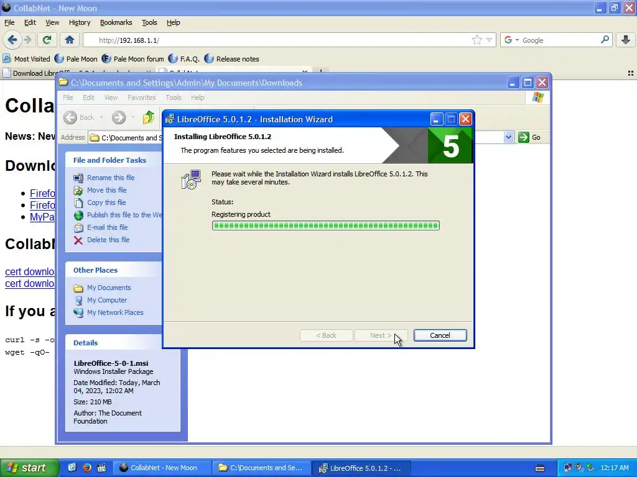This screenshot has width=637, height=477.
Task: Open the Most Visited bookmarks folder
Action: pos(26,59)
